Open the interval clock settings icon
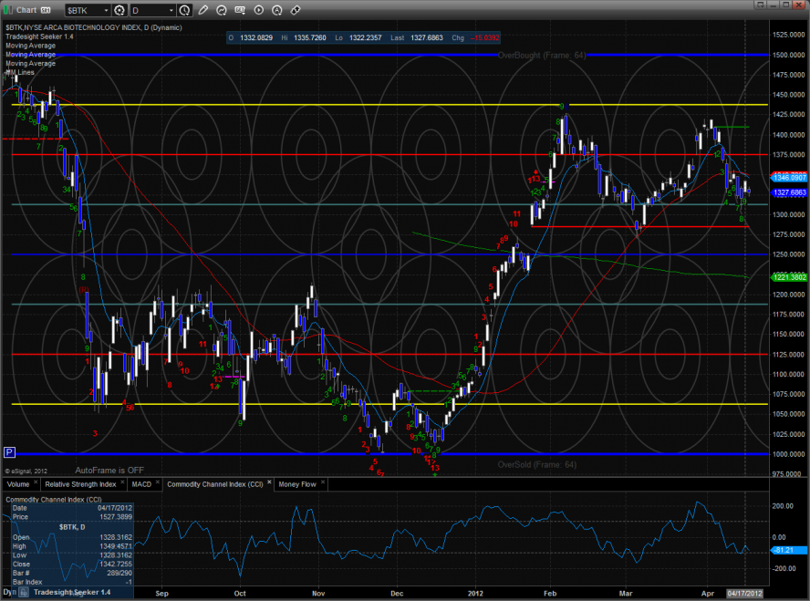 point(185,10)
